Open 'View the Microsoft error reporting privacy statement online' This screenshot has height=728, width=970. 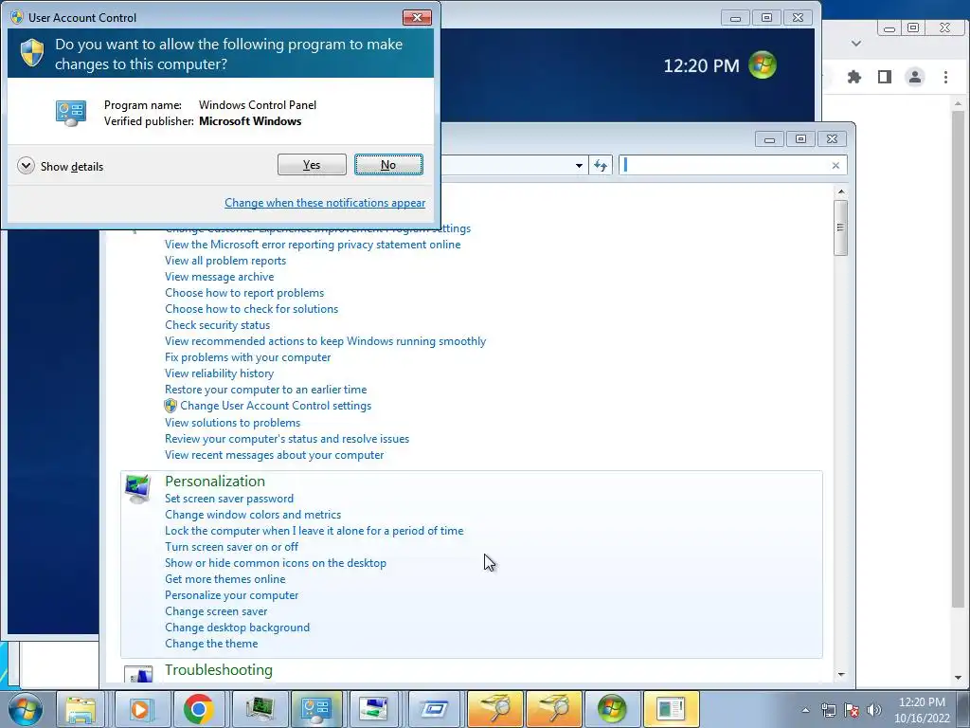tap(313, 245)
